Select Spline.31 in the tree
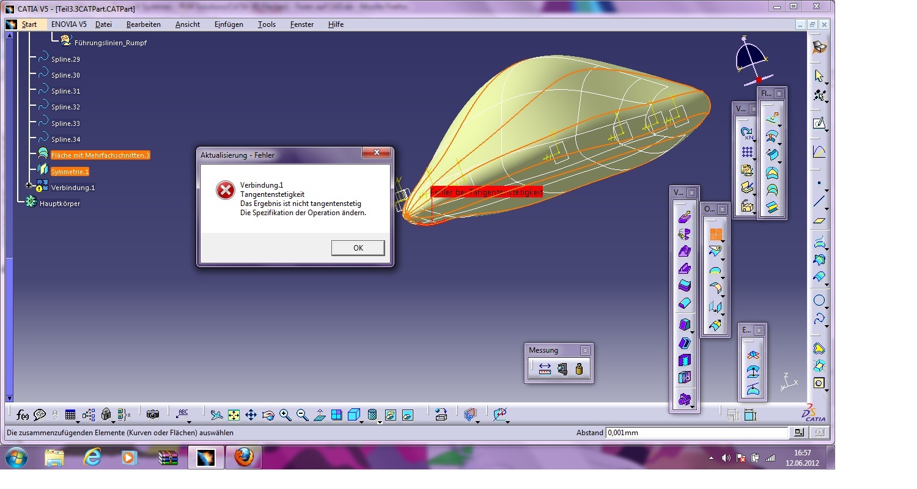Image resolution: width=917 pixels, height=489 pixels. (x=65, y=91)
